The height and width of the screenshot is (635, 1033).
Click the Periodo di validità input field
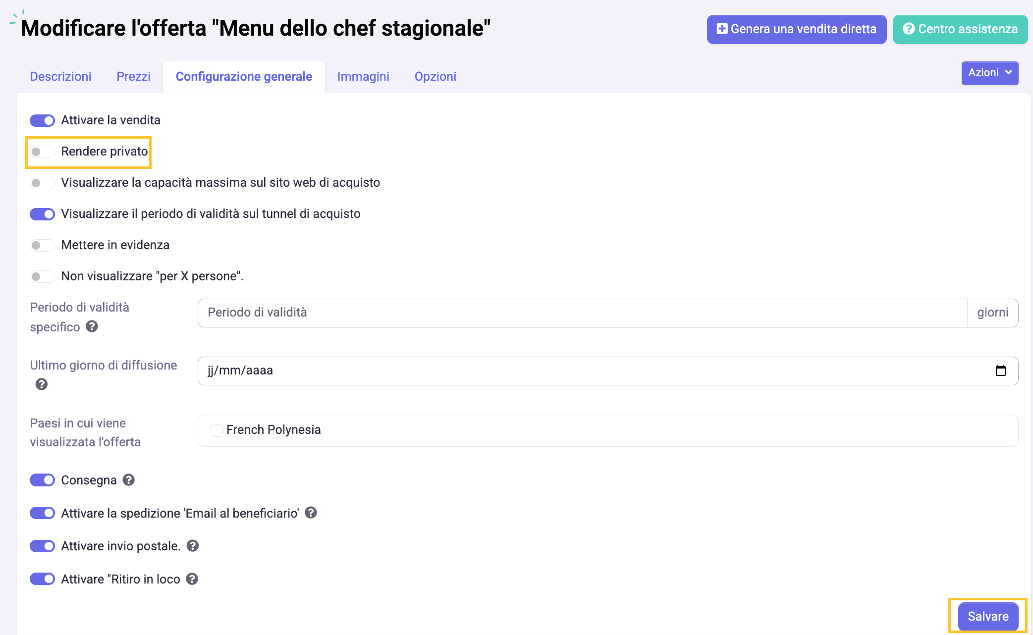(x=582, y=313)
